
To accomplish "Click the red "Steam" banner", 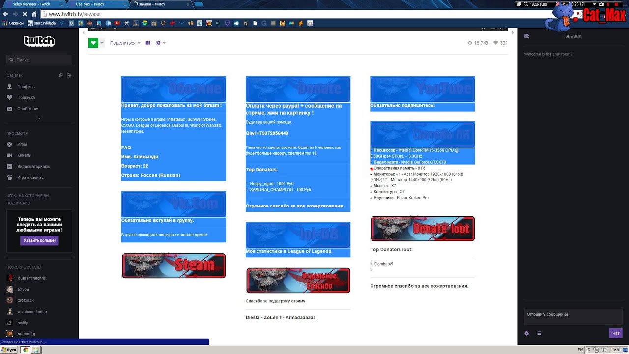I will click(173, 265).
